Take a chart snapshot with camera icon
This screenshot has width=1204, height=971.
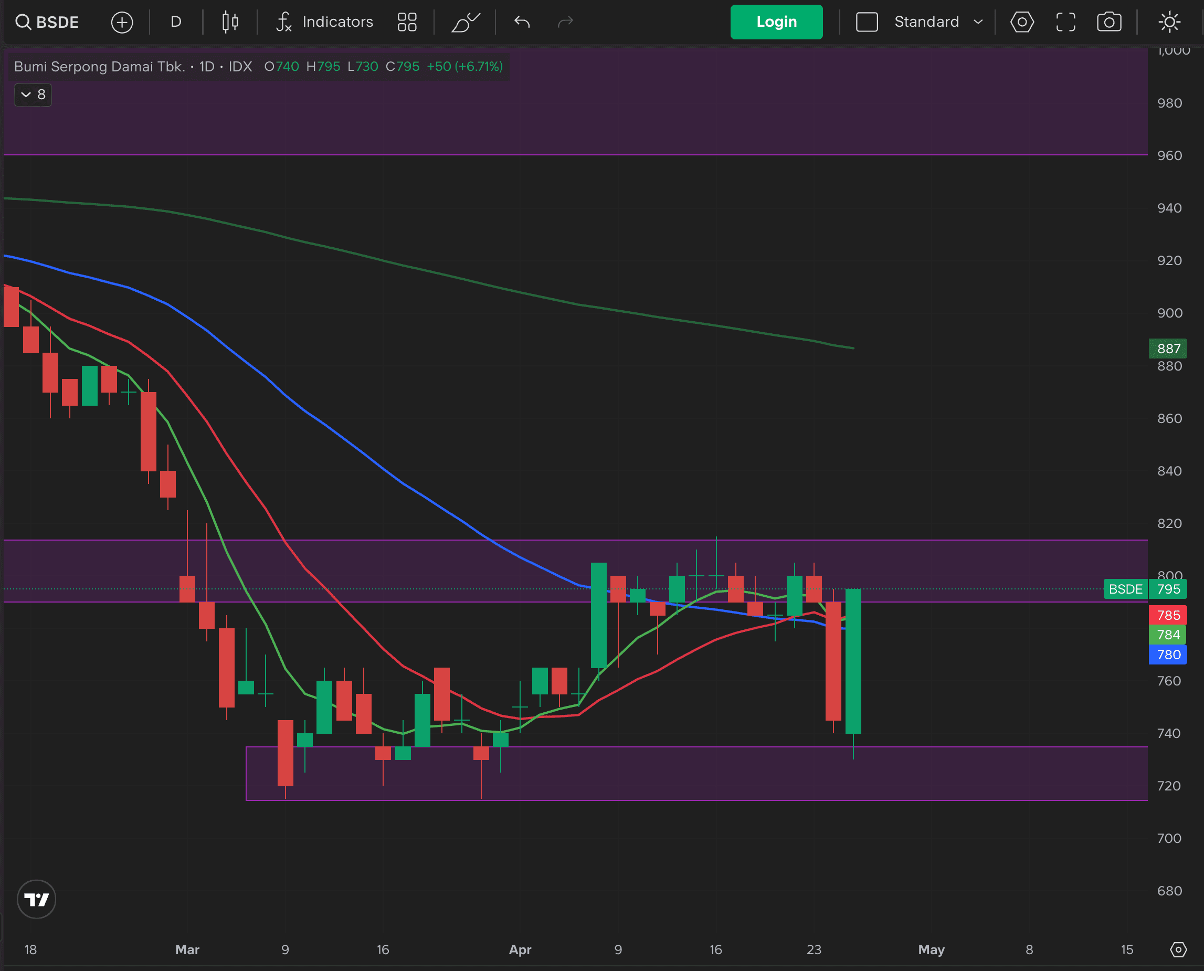coord(1109,22)
